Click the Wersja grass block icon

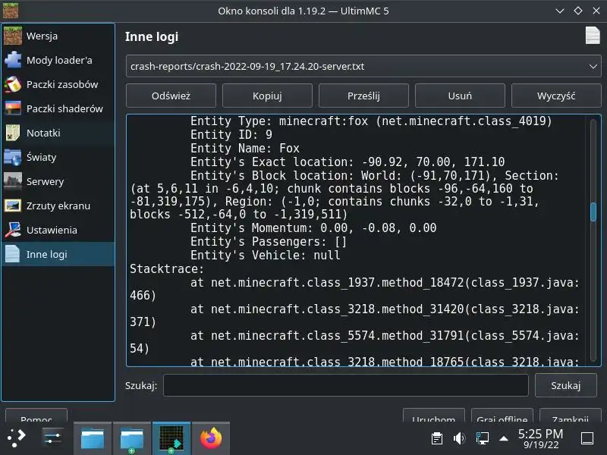[13, 36]
